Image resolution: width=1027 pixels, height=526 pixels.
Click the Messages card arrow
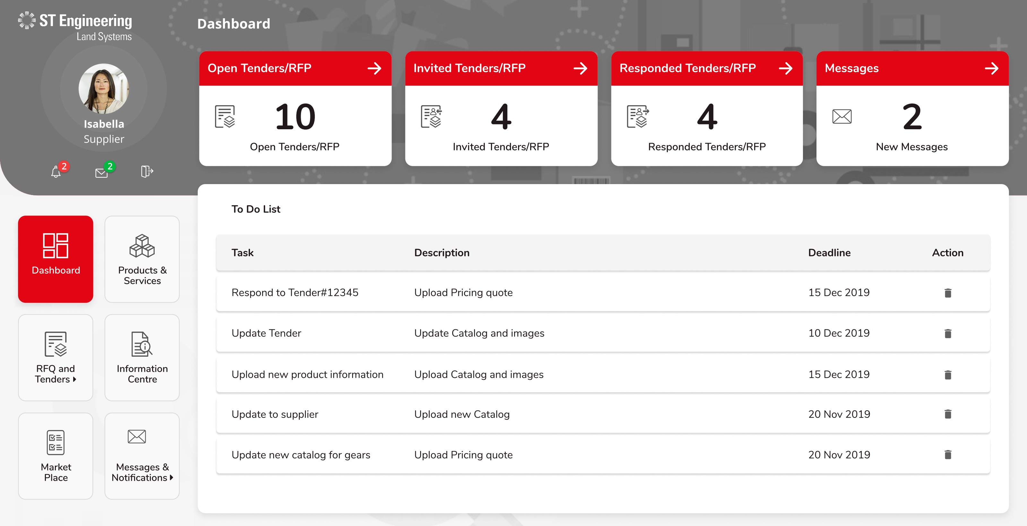tap(991, 68)
